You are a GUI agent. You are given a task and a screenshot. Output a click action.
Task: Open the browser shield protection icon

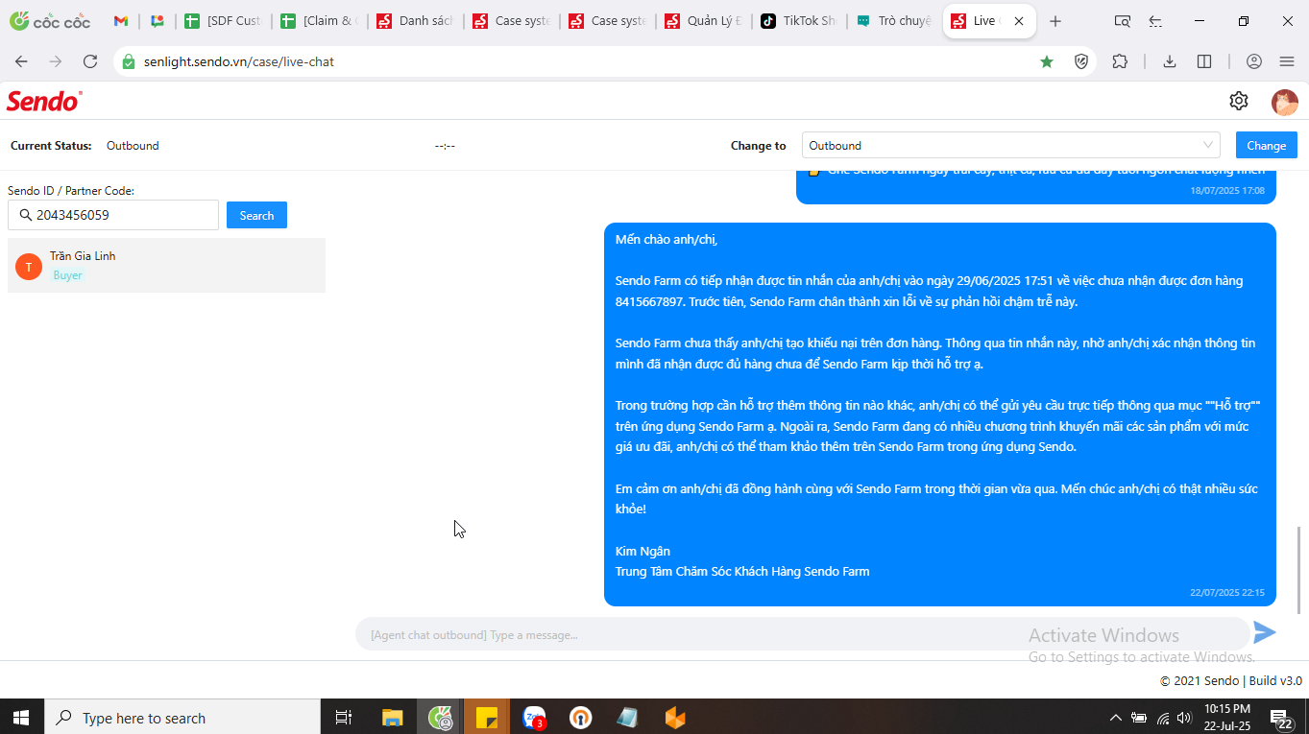tap(1081, 61)
